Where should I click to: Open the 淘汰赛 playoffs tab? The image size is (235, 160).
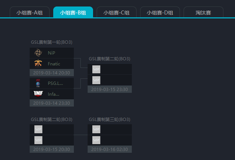coord(203,12)
